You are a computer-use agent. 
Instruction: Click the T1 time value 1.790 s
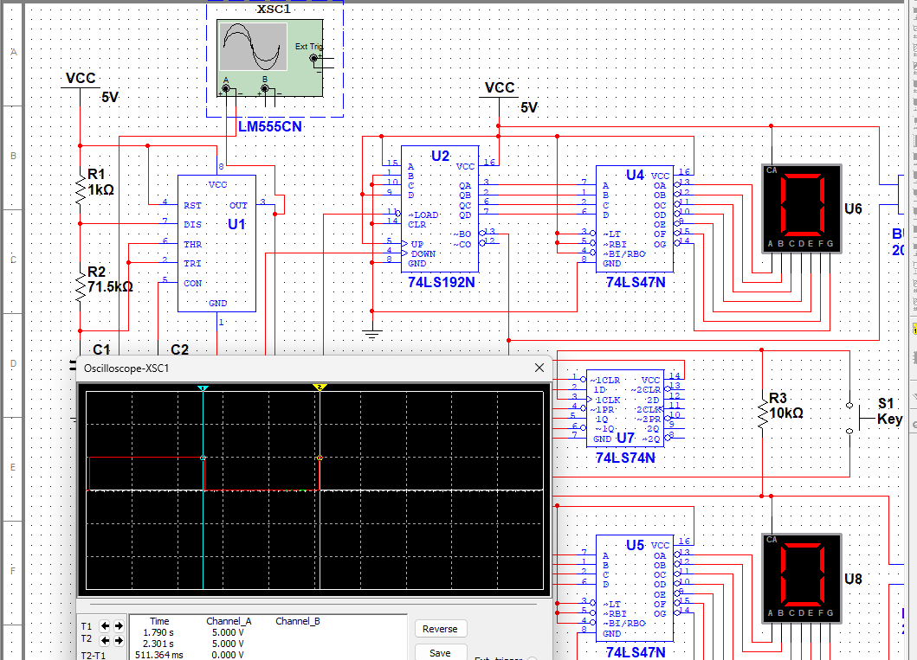point(158,632)
